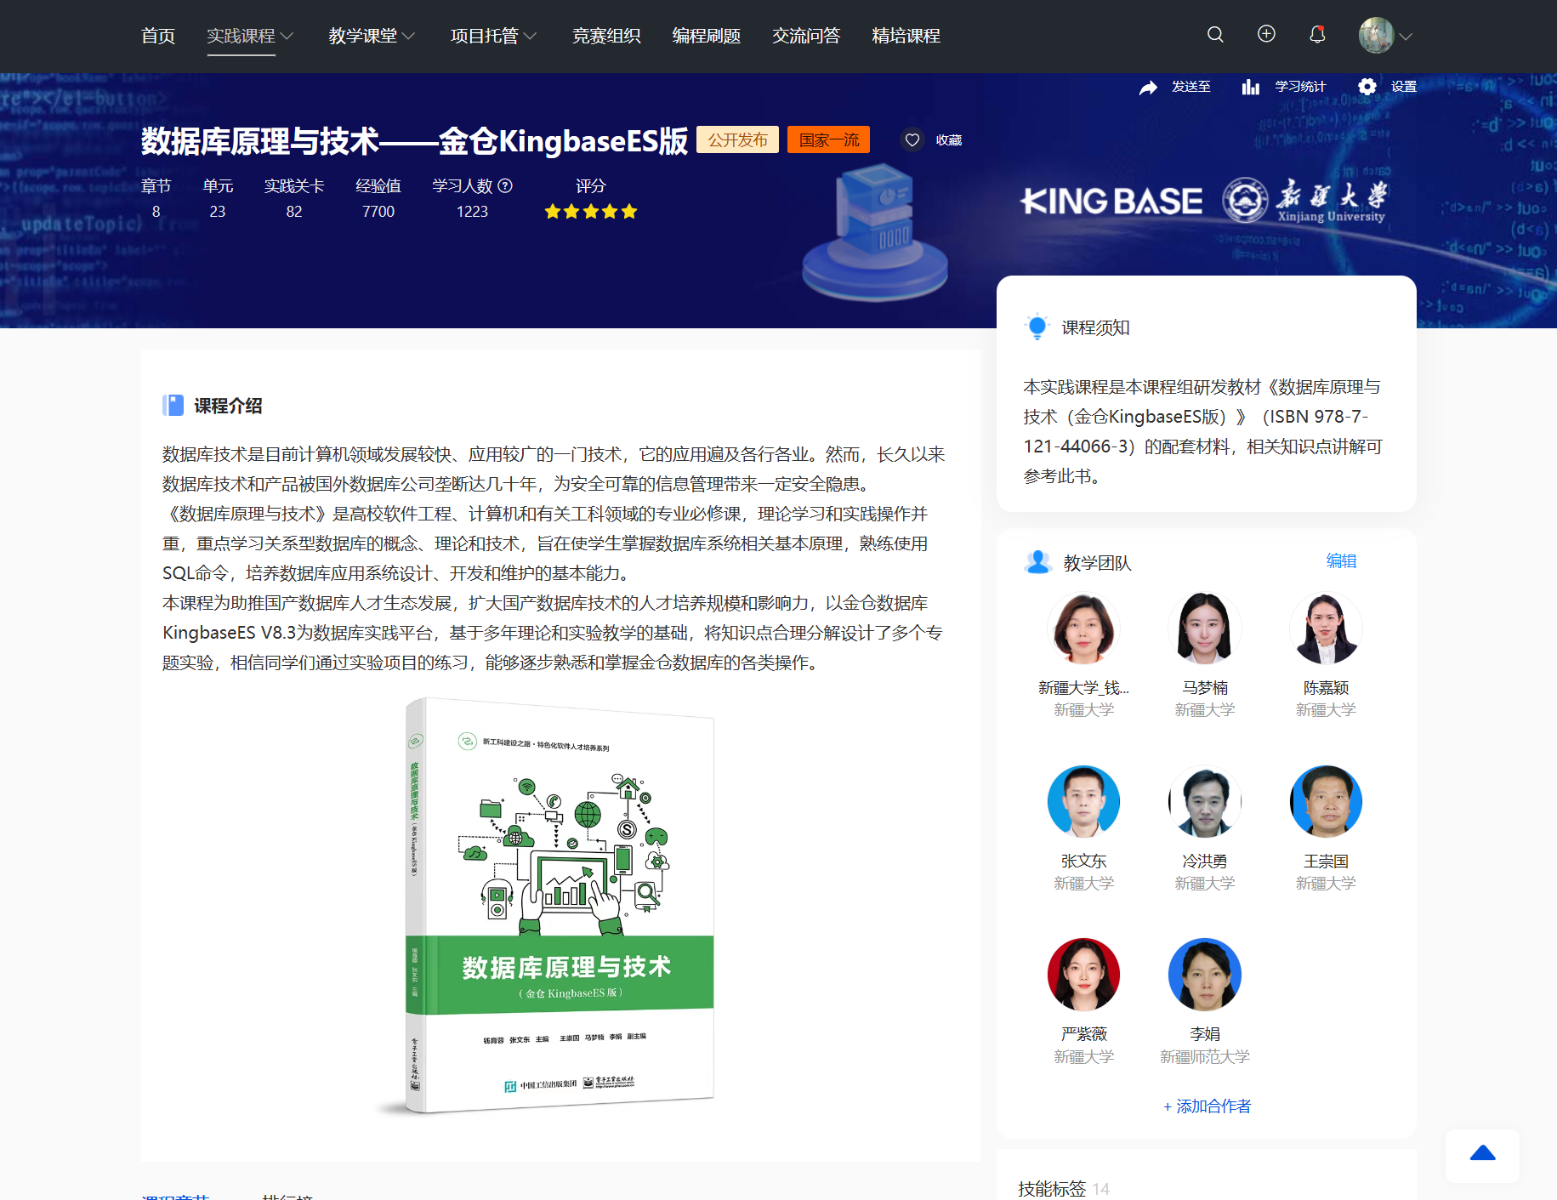Open the user avatar menu
Screen dimensions: 1557x1200
[x=1376, y=35]
